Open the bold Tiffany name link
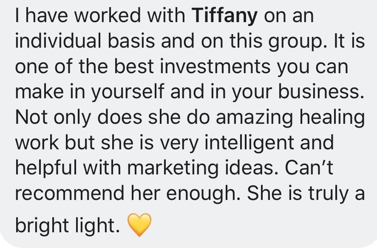The image size is (377, 251). click(225, 15)
